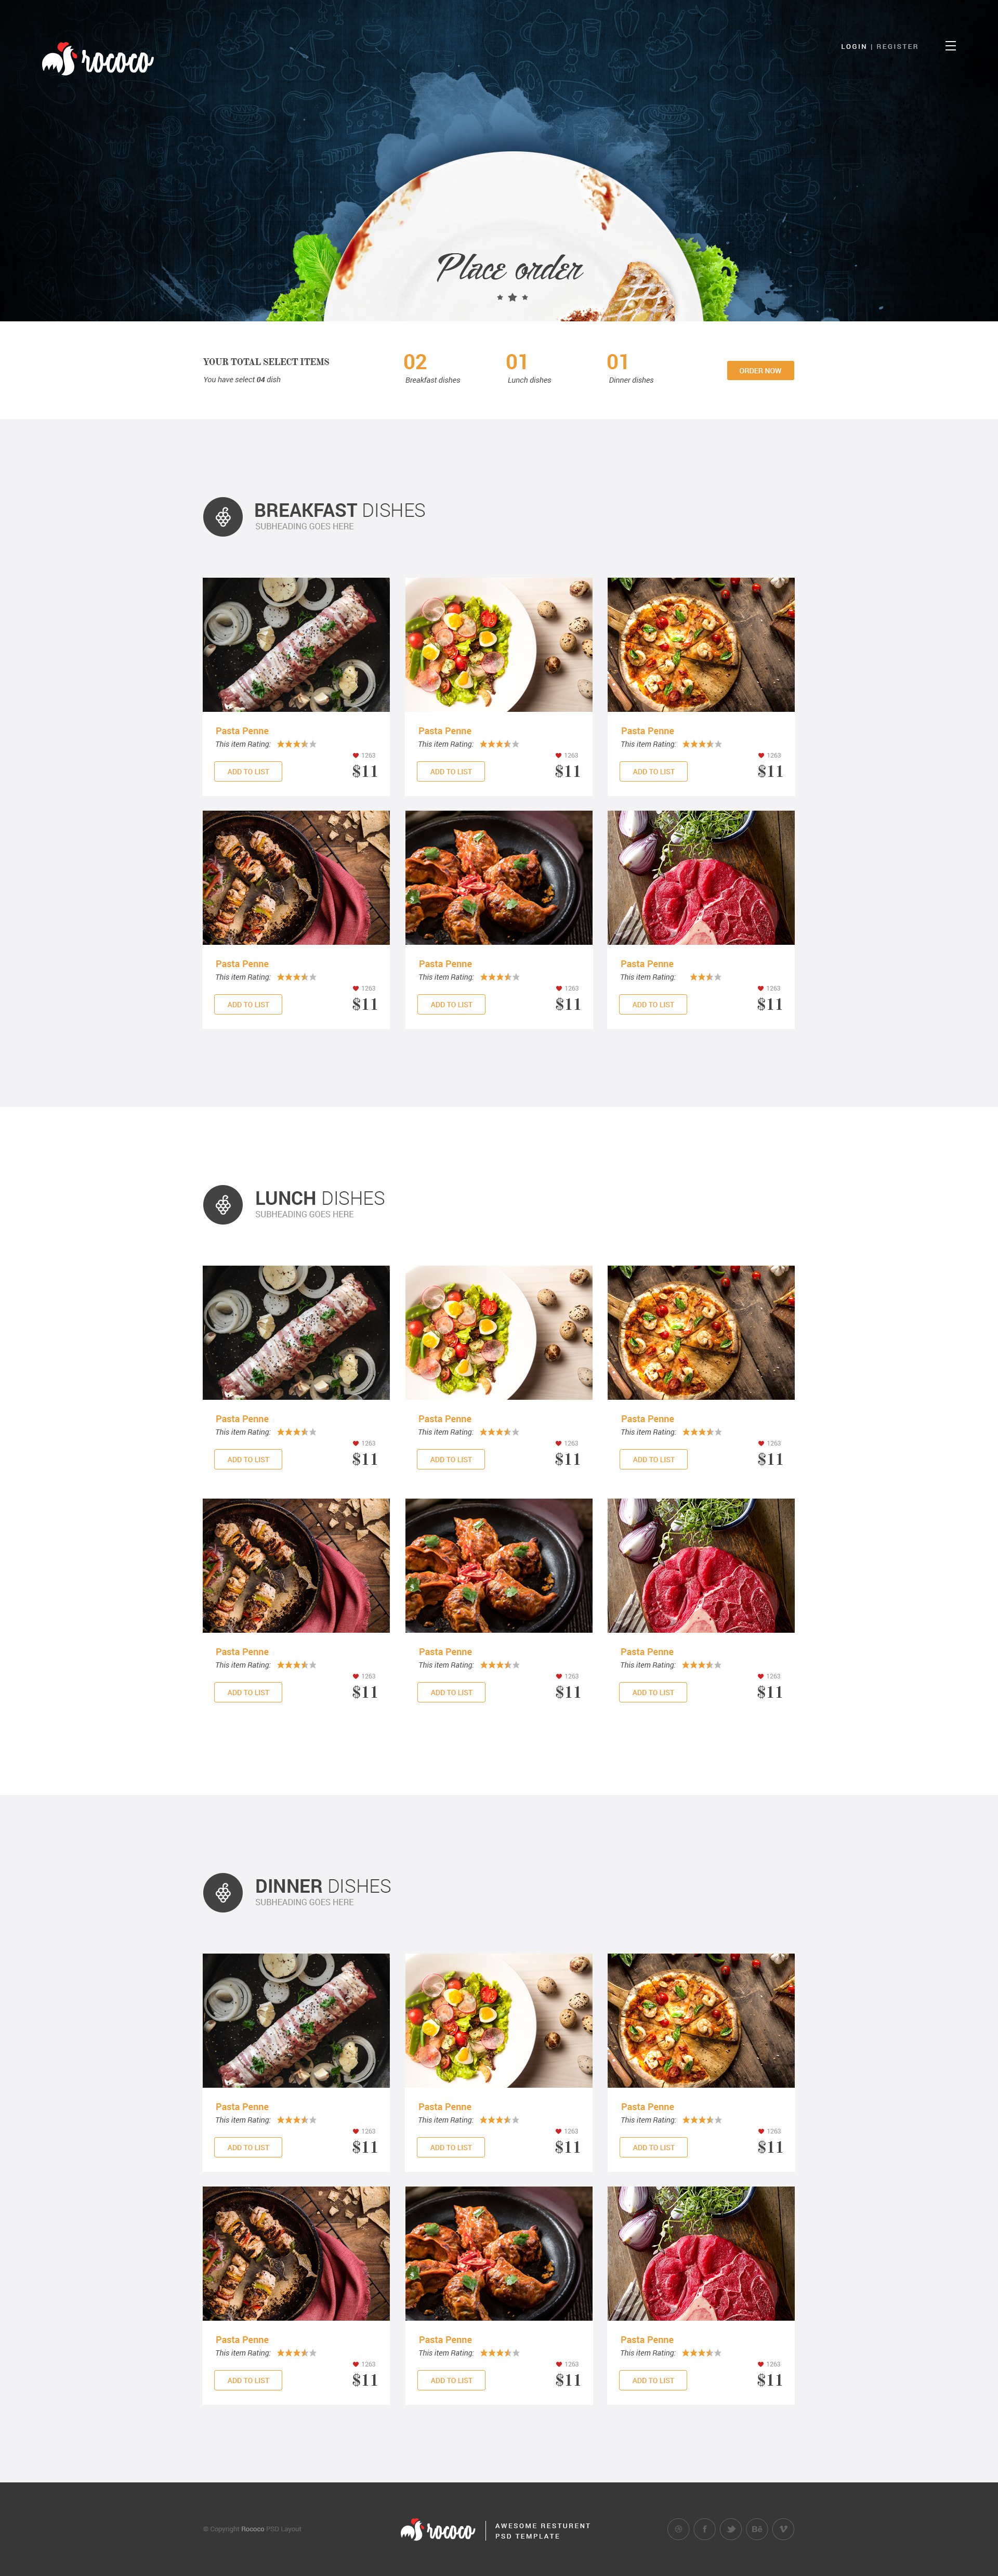
Task: Visit the Facebook icon in footer
Action: point(704,2529)
